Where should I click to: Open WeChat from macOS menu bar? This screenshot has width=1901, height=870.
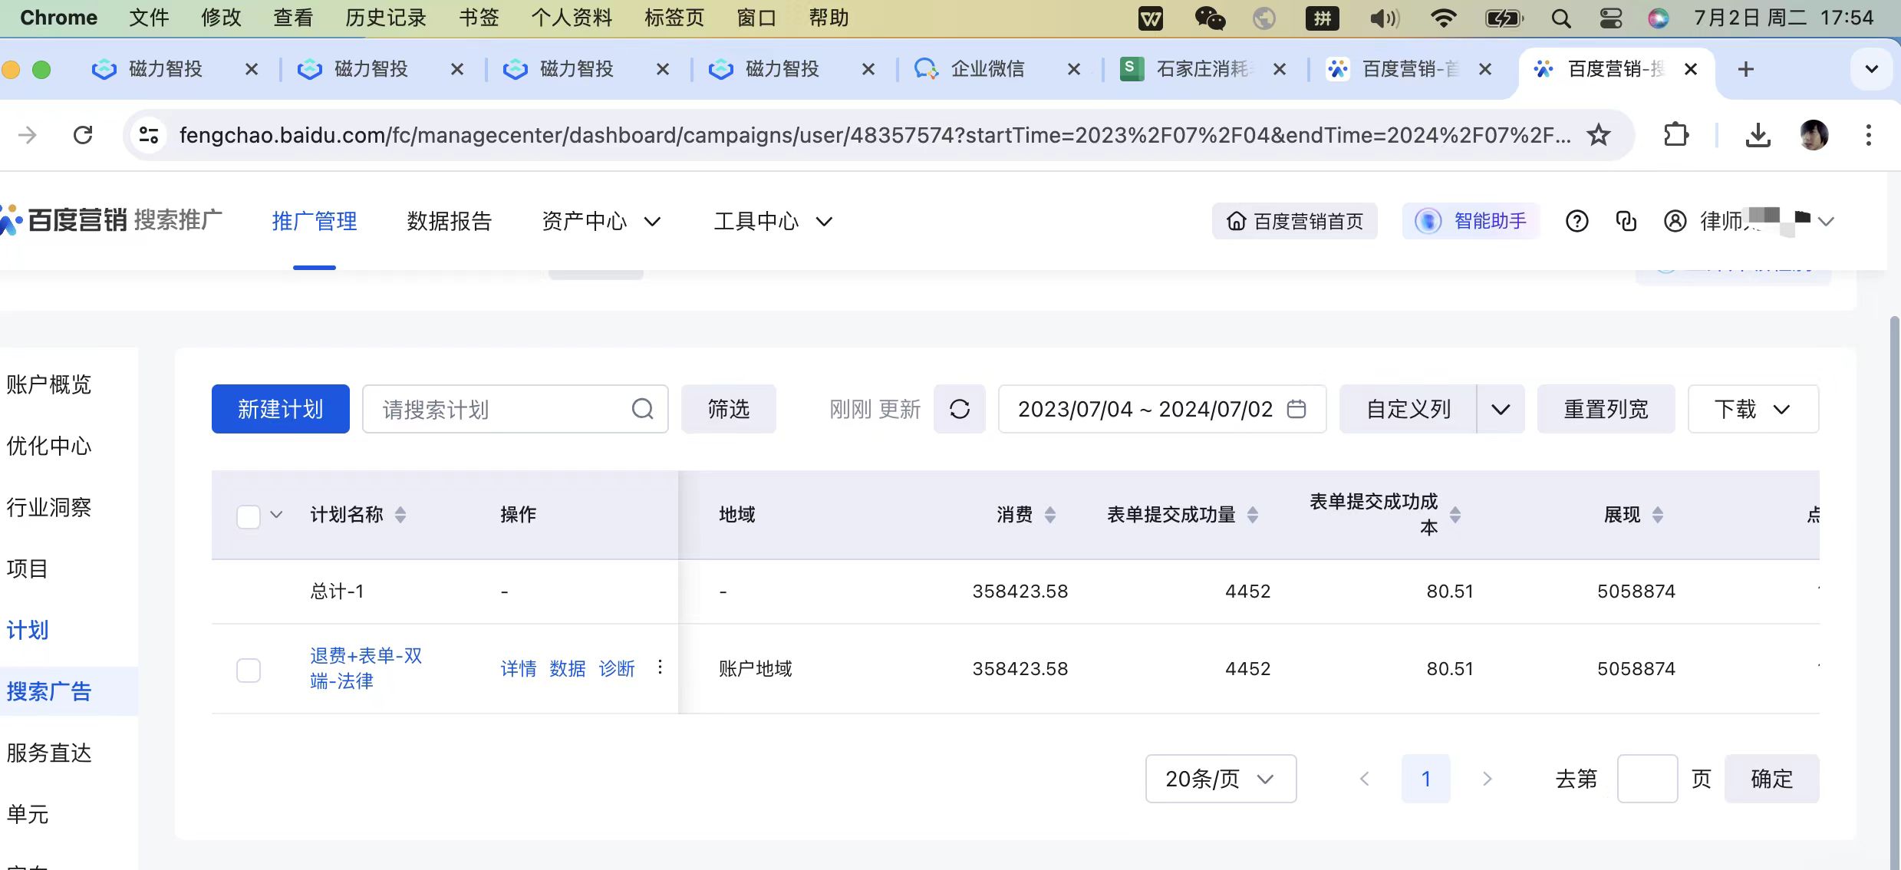click(1210, 18)
